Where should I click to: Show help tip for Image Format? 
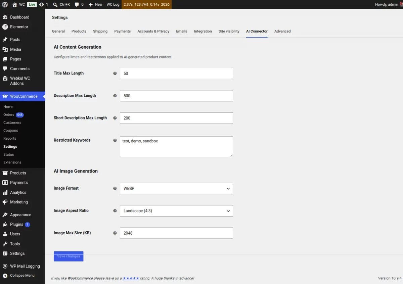pos(115,188)
